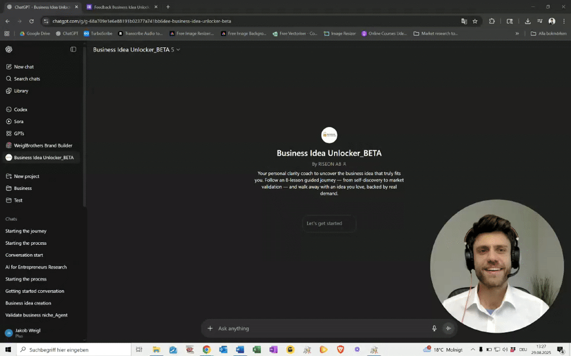Open the Transcribe Audio bookmark
The height and width of the screenshot is (356, 571).
click(140, 33)
